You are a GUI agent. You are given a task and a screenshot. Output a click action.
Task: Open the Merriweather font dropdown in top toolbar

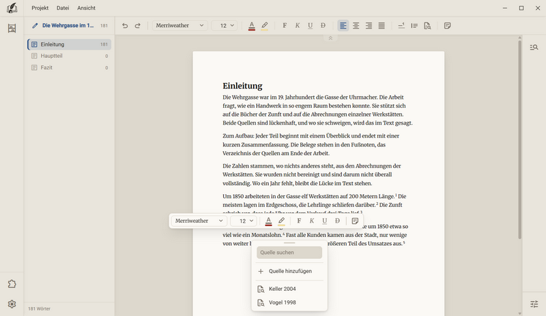tap(179, 25)
